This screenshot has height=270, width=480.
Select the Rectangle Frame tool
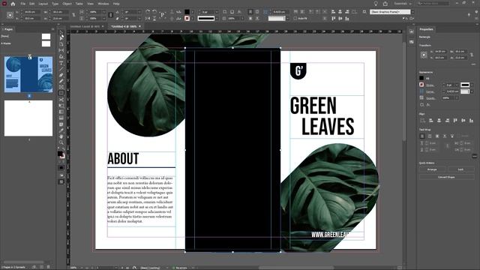(61, 87)
